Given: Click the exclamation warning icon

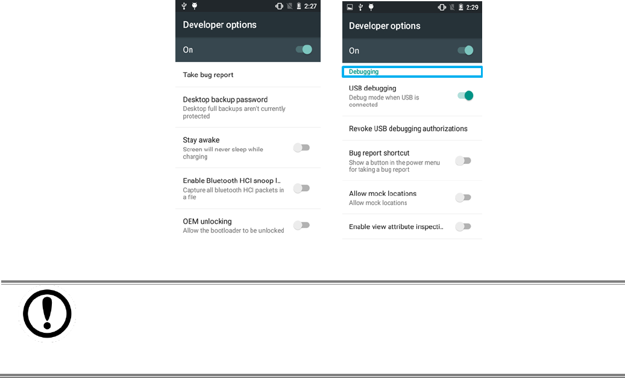Looking at the screenshot, I should click(47, 314).
